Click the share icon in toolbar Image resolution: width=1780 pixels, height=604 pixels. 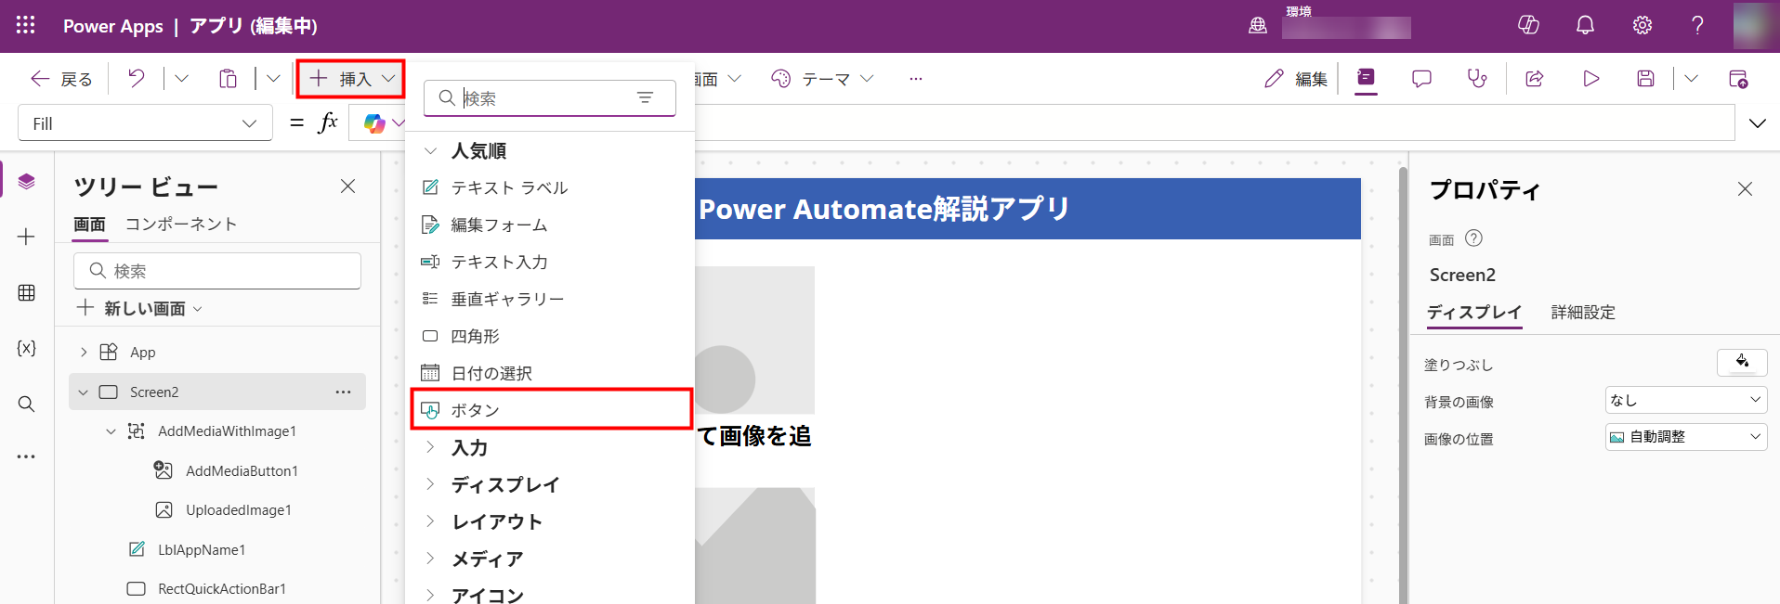[x=1535, y=79]
